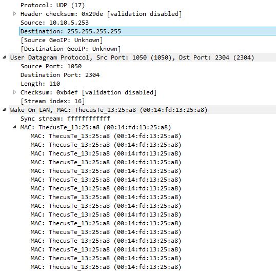Select the Stream index: 16 line

click(53, 101)
